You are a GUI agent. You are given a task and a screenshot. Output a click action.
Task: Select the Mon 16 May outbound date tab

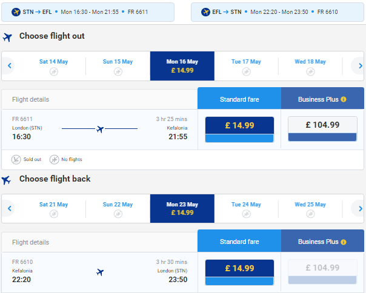coord(182,66)
